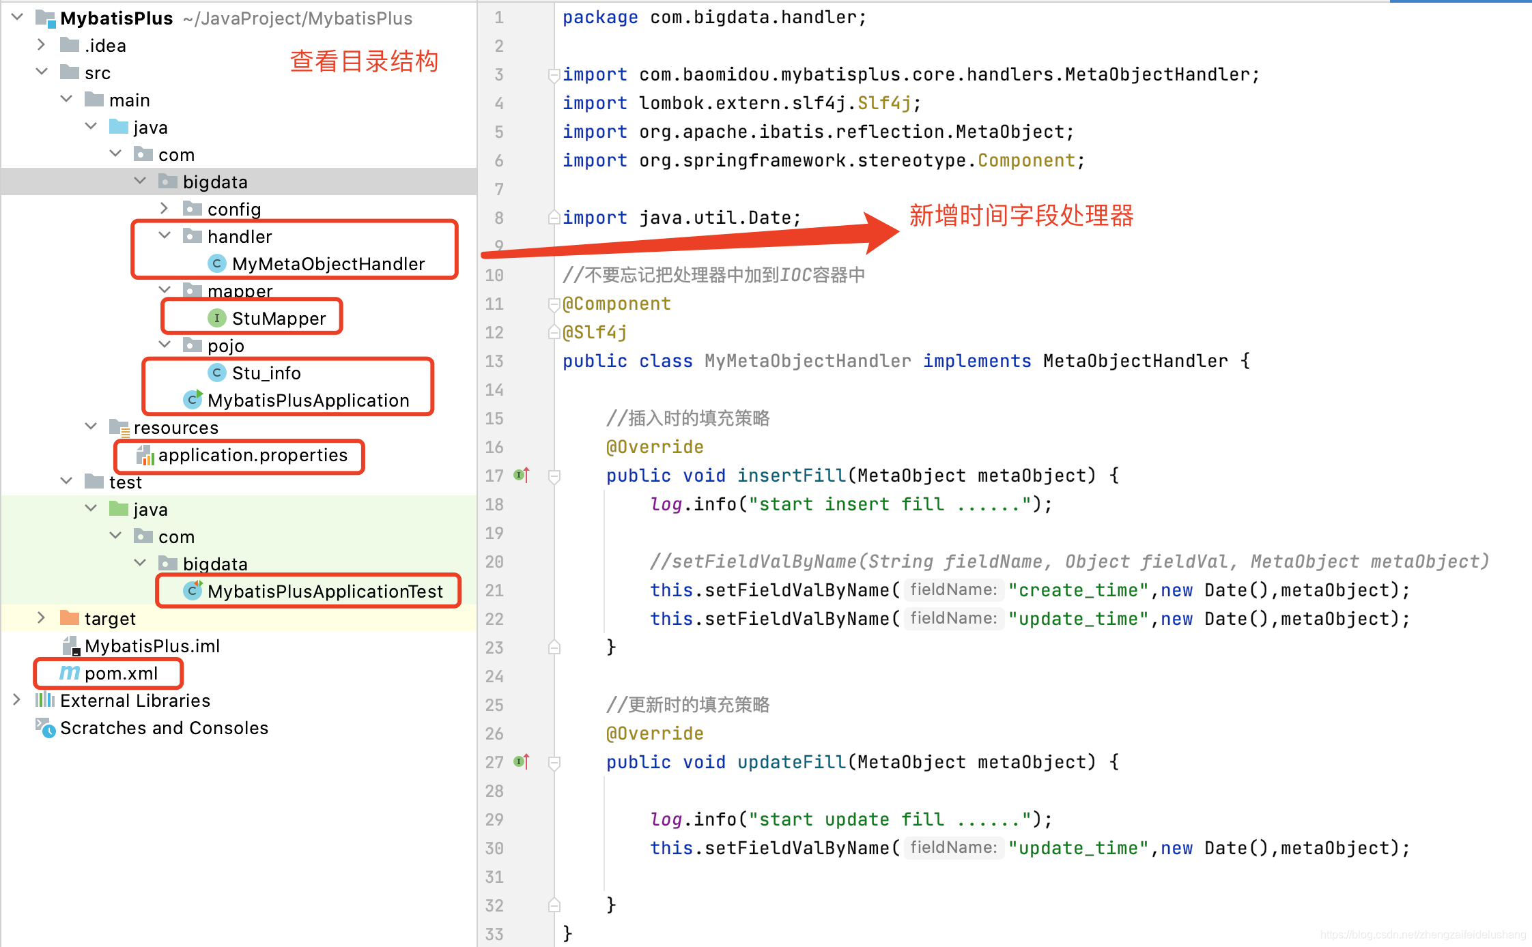This screenshot has width=1532, height=947.
Task: Click the "create_time" string literal
Action: 1079,590
